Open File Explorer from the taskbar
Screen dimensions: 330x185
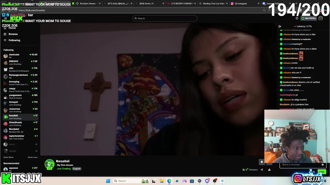(x=161, y=181)
